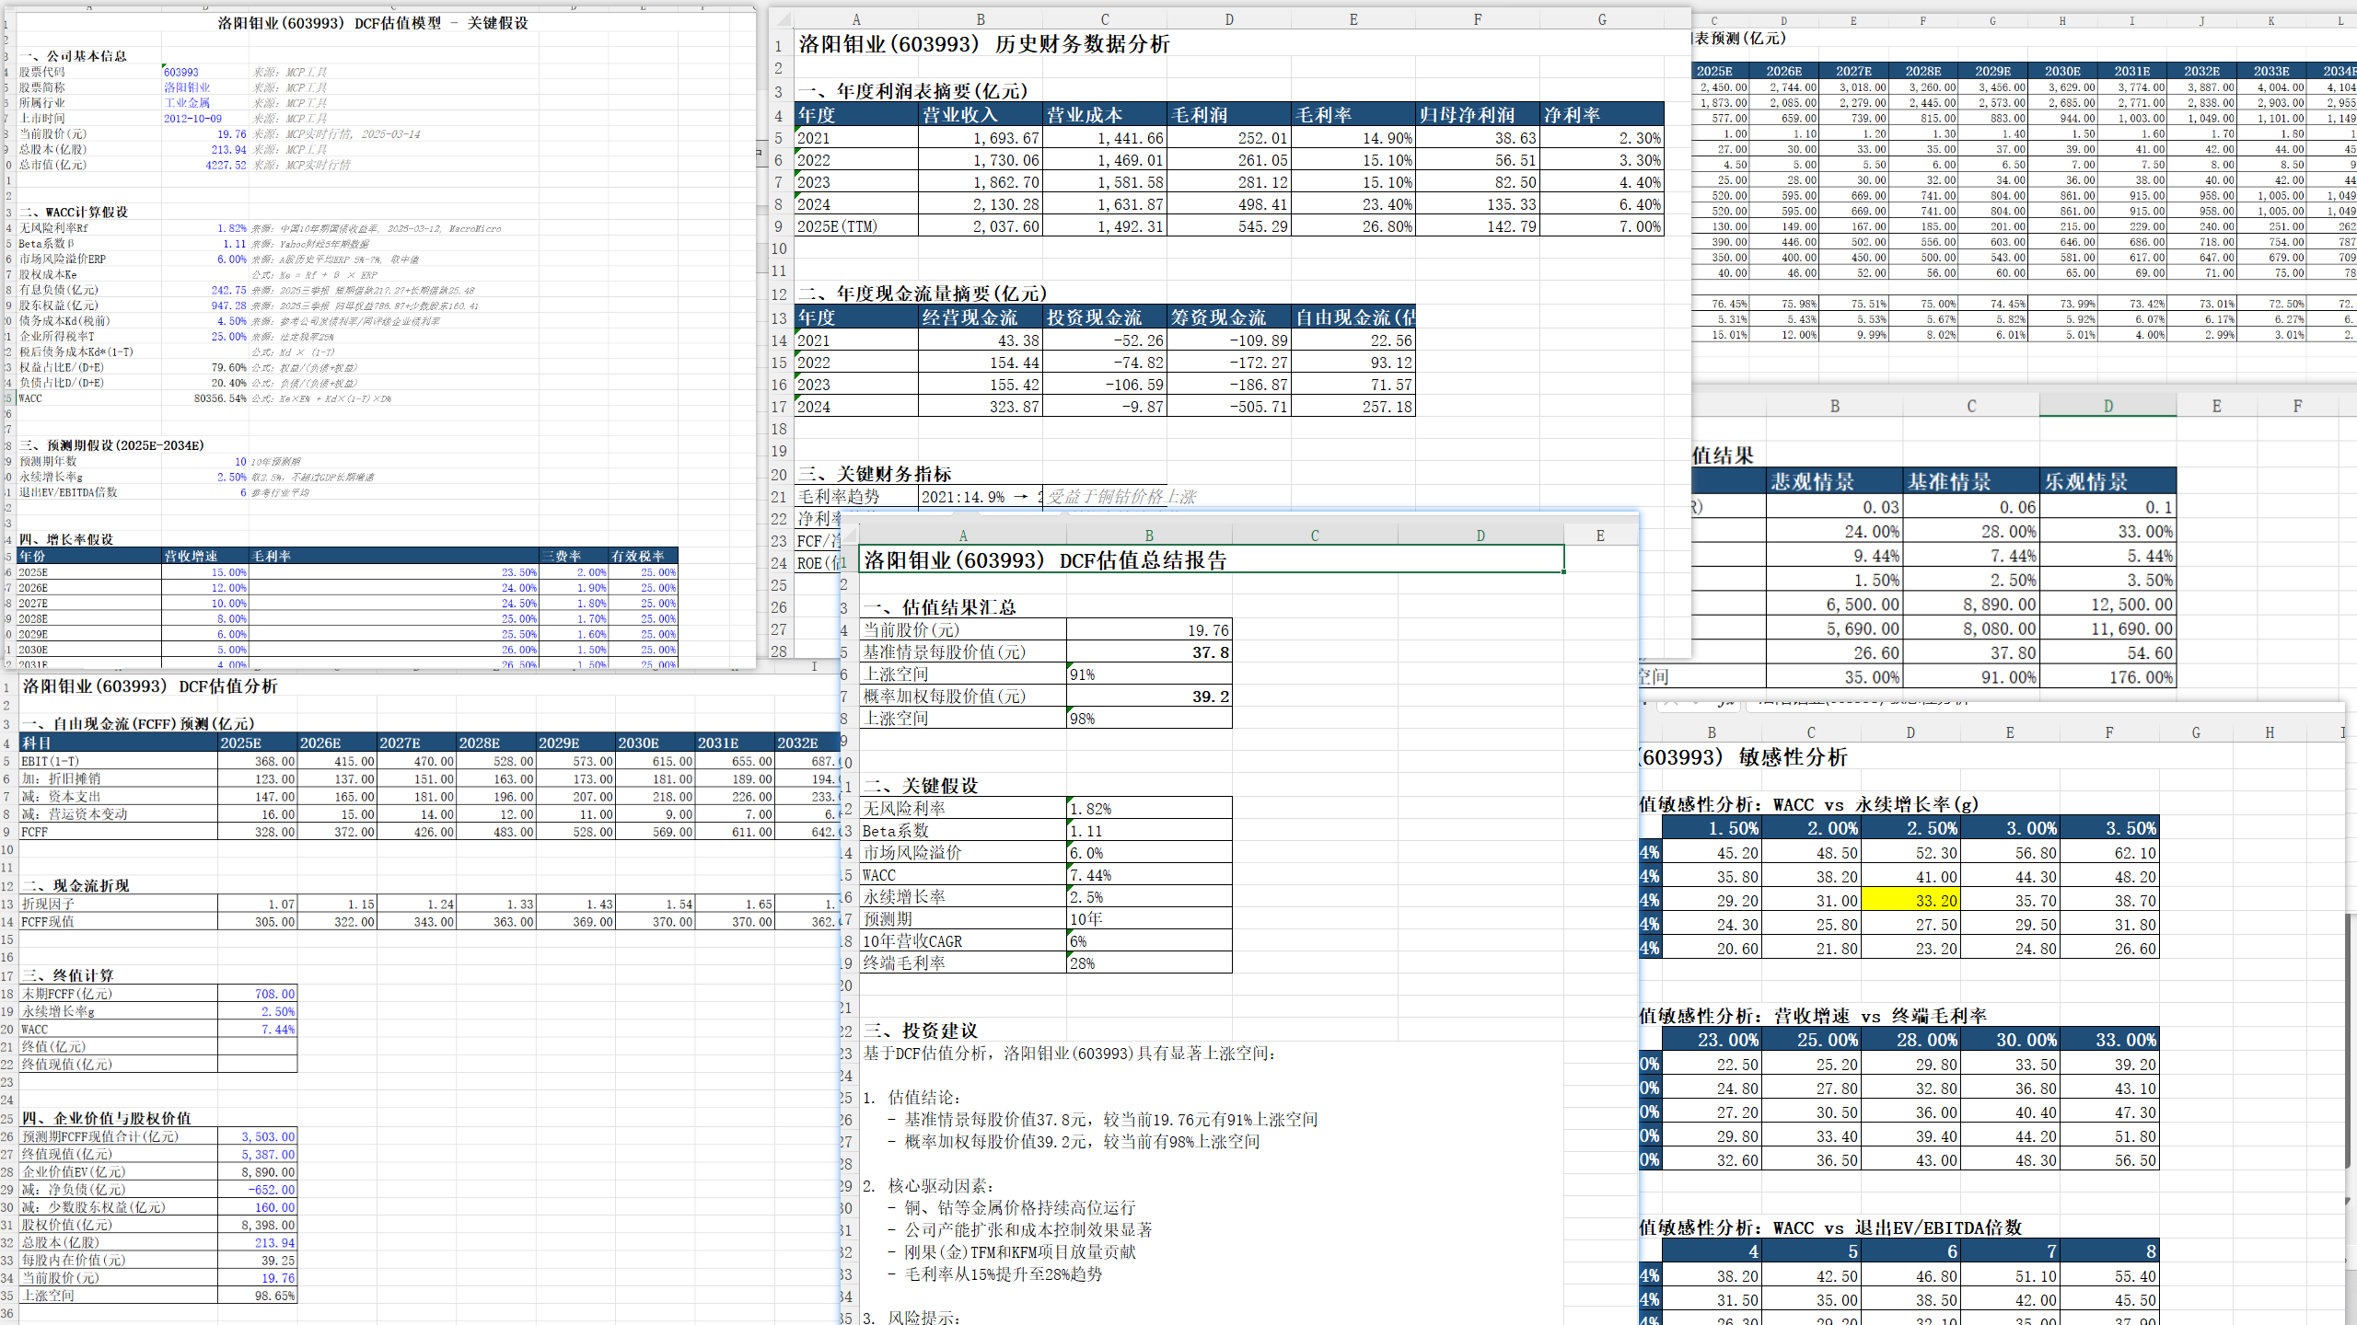Select row 9 header in historical data sheet

(x=779, y=226)
